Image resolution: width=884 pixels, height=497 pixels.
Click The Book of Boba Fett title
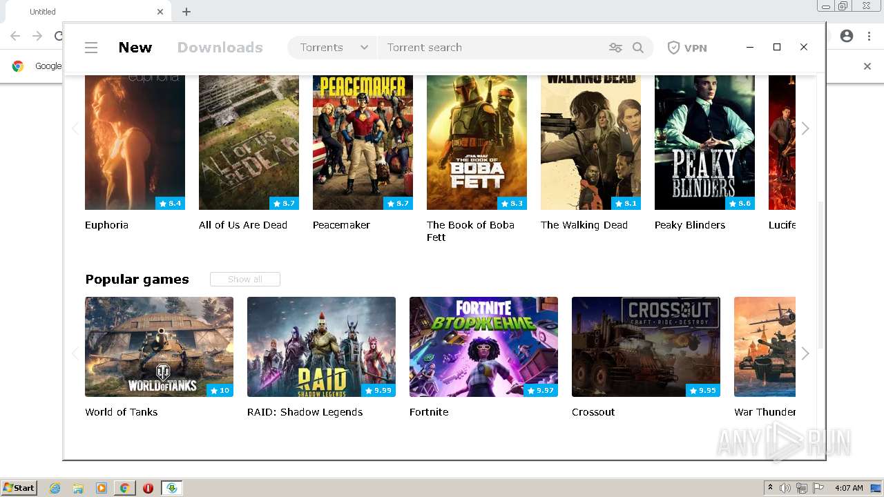click(470, 231)
